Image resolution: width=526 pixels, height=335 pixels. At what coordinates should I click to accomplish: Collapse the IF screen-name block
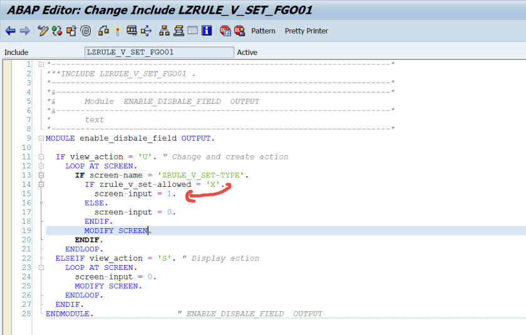tap(41, 175)
